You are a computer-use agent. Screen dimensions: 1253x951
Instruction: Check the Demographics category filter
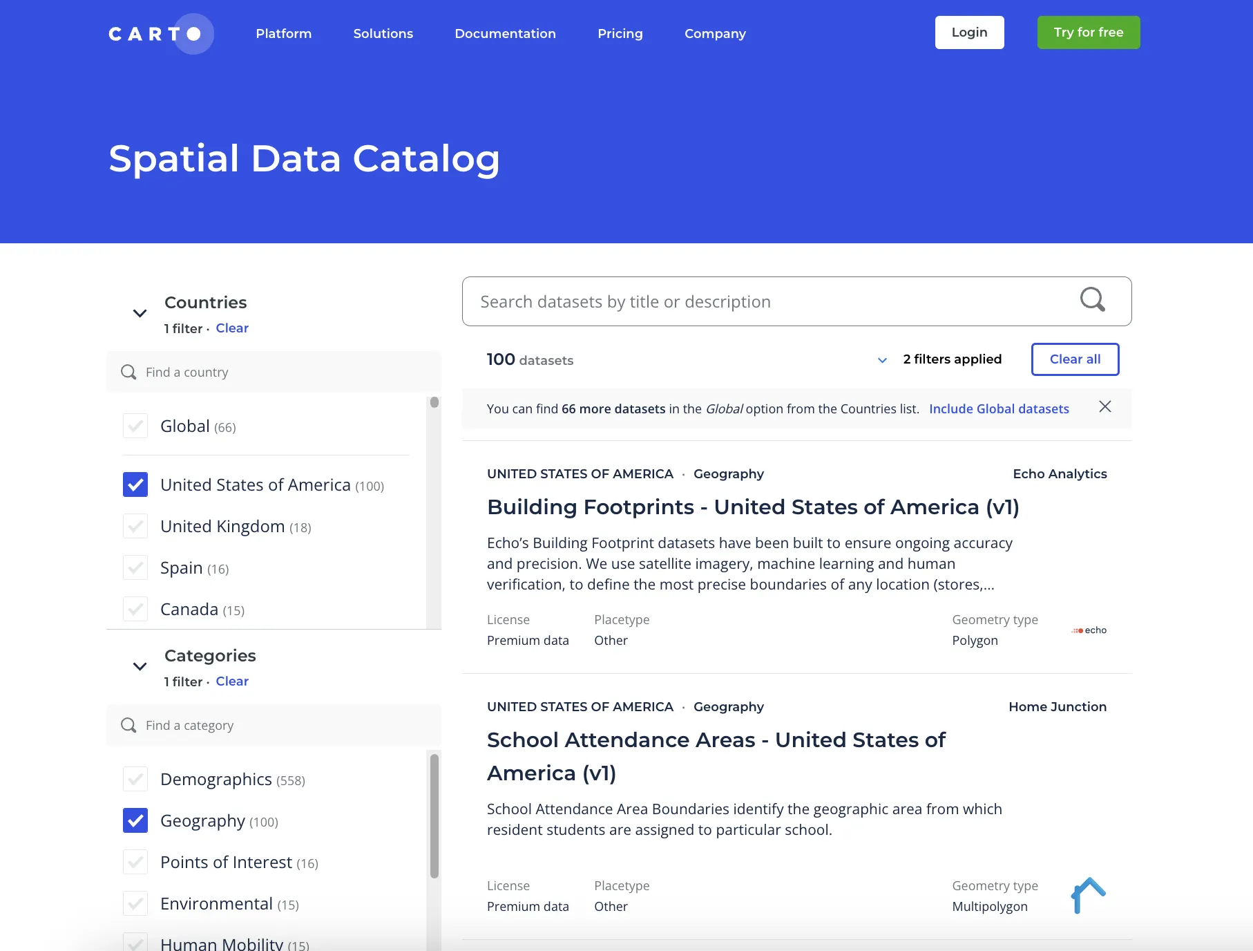[x=135, y=779]
